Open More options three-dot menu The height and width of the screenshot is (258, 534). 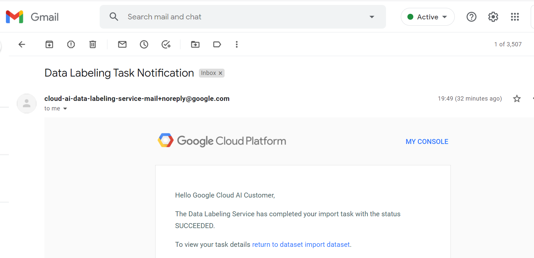pos(237,44)
